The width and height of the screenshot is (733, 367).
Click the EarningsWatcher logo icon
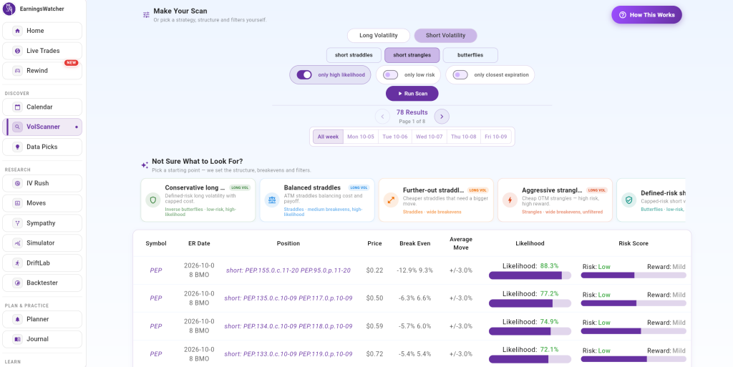pyautogui.click(x=9, y=9)
